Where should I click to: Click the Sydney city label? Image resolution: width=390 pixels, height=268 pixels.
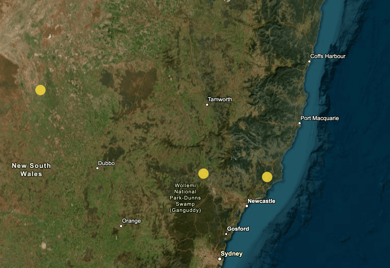point(232,254)
